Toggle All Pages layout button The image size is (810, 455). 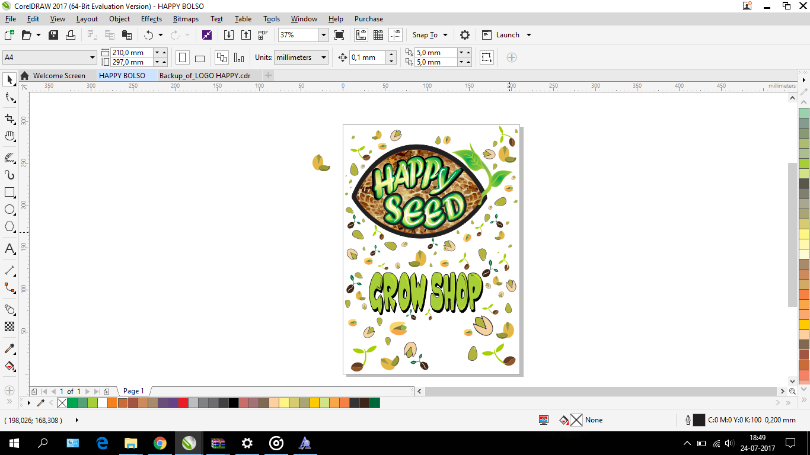(222, 57)
